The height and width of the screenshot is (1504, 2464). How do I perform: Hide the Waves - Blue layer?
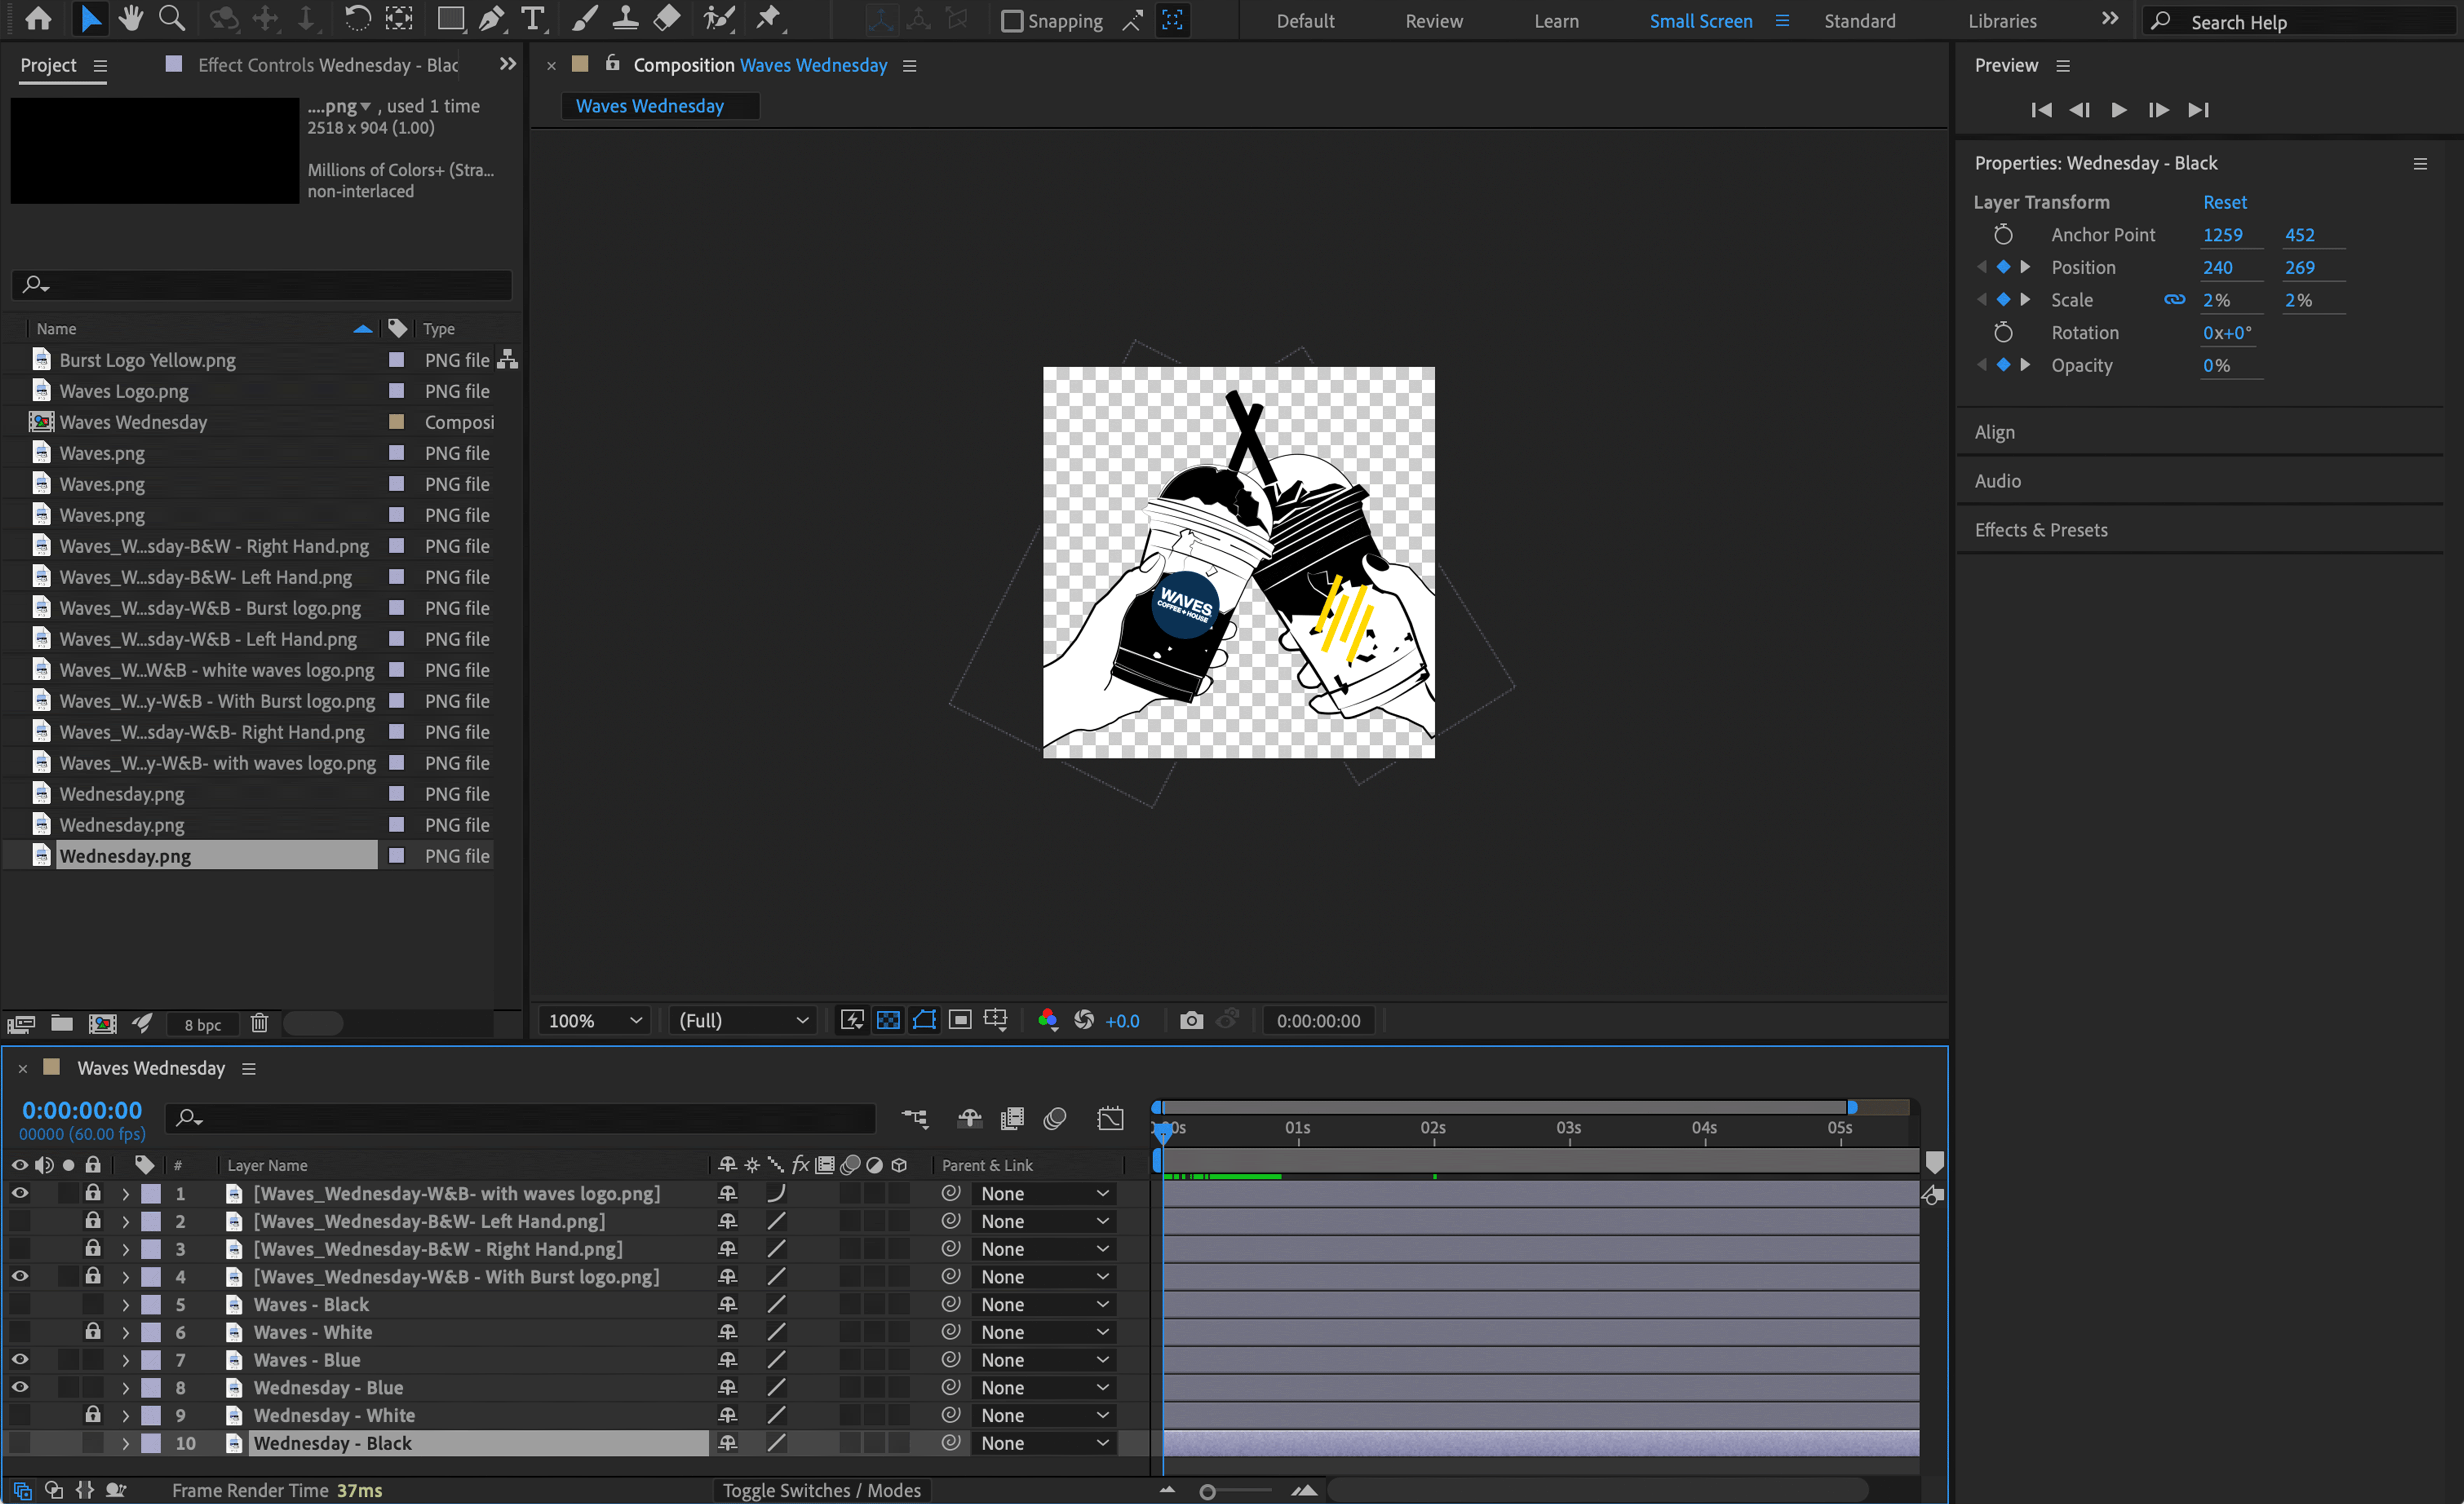[x=20, y=1359]
